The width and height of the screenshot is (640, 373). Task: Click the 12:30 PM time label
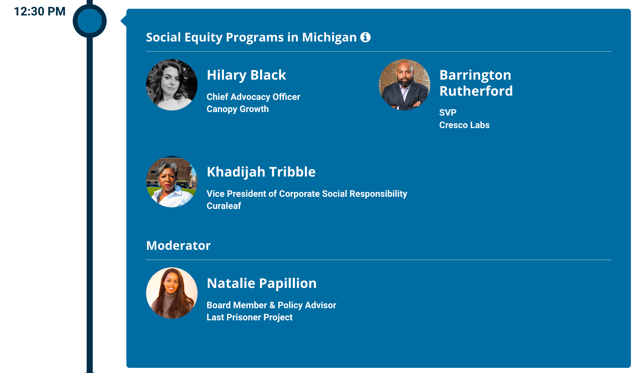click(40, 12)
